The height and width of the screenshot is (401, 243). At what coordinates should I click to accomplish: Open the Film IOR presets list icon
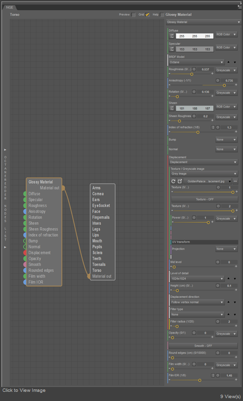[x=213, y=375]
